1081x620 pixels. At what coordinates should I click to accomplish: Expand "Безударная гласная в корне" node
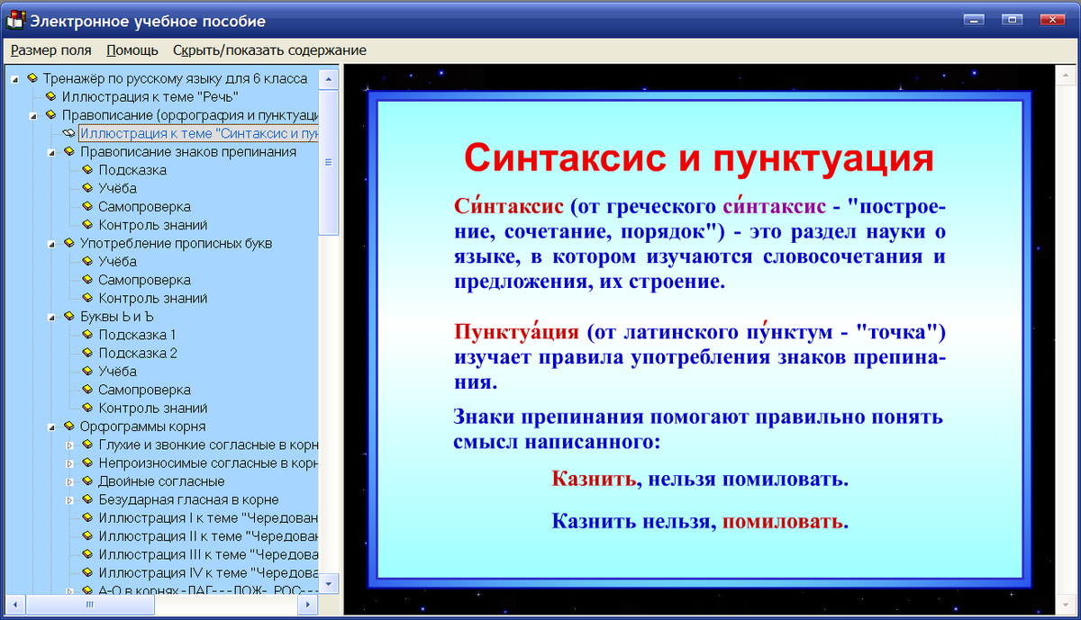click(x=69, y=499)
